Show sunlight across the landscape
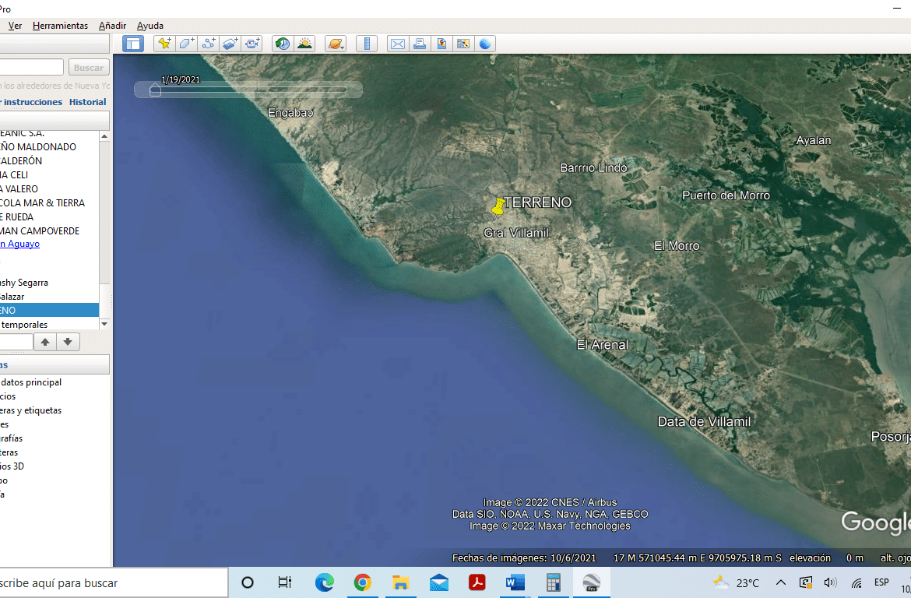 tap(304, 44)
